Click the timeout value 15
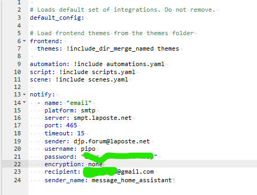Screen dimensions: 257x195 click(81, 133)
